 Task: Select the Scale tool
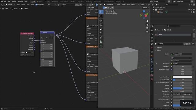pyautogui.click(x=101, y=29)
